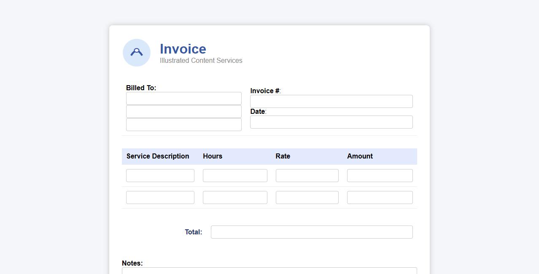Select the second Billed To line

click(183, 112)
